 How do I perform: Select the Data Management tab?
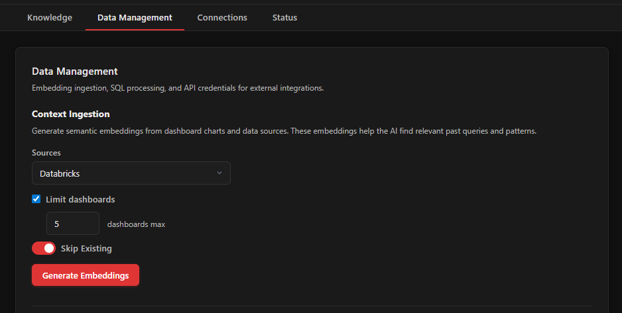(135, 17)
